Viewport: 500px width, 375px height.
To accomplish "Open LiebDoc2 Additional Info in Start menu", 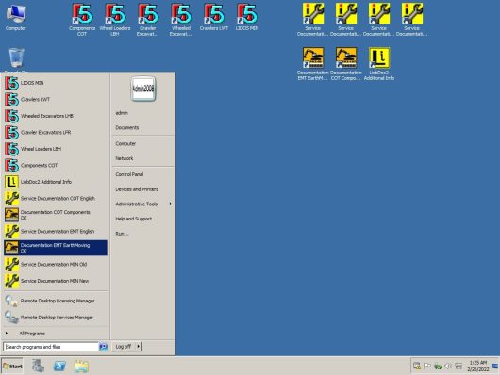I will pos(56,182).
